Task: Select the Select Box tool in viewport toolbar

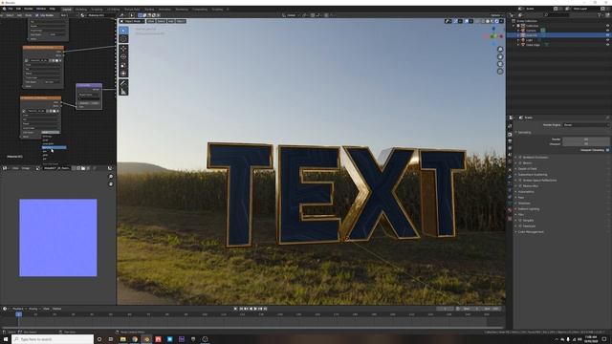Action: [x=123, y=30]
